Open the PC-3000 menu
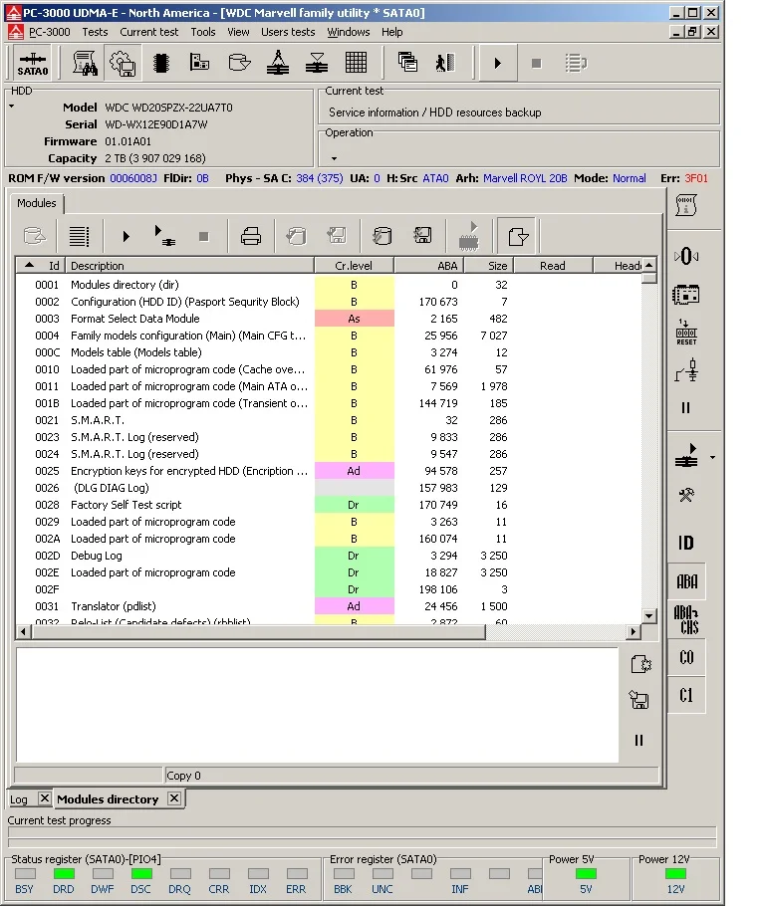Viewport: 765px width, 906px height. [49, 32]
